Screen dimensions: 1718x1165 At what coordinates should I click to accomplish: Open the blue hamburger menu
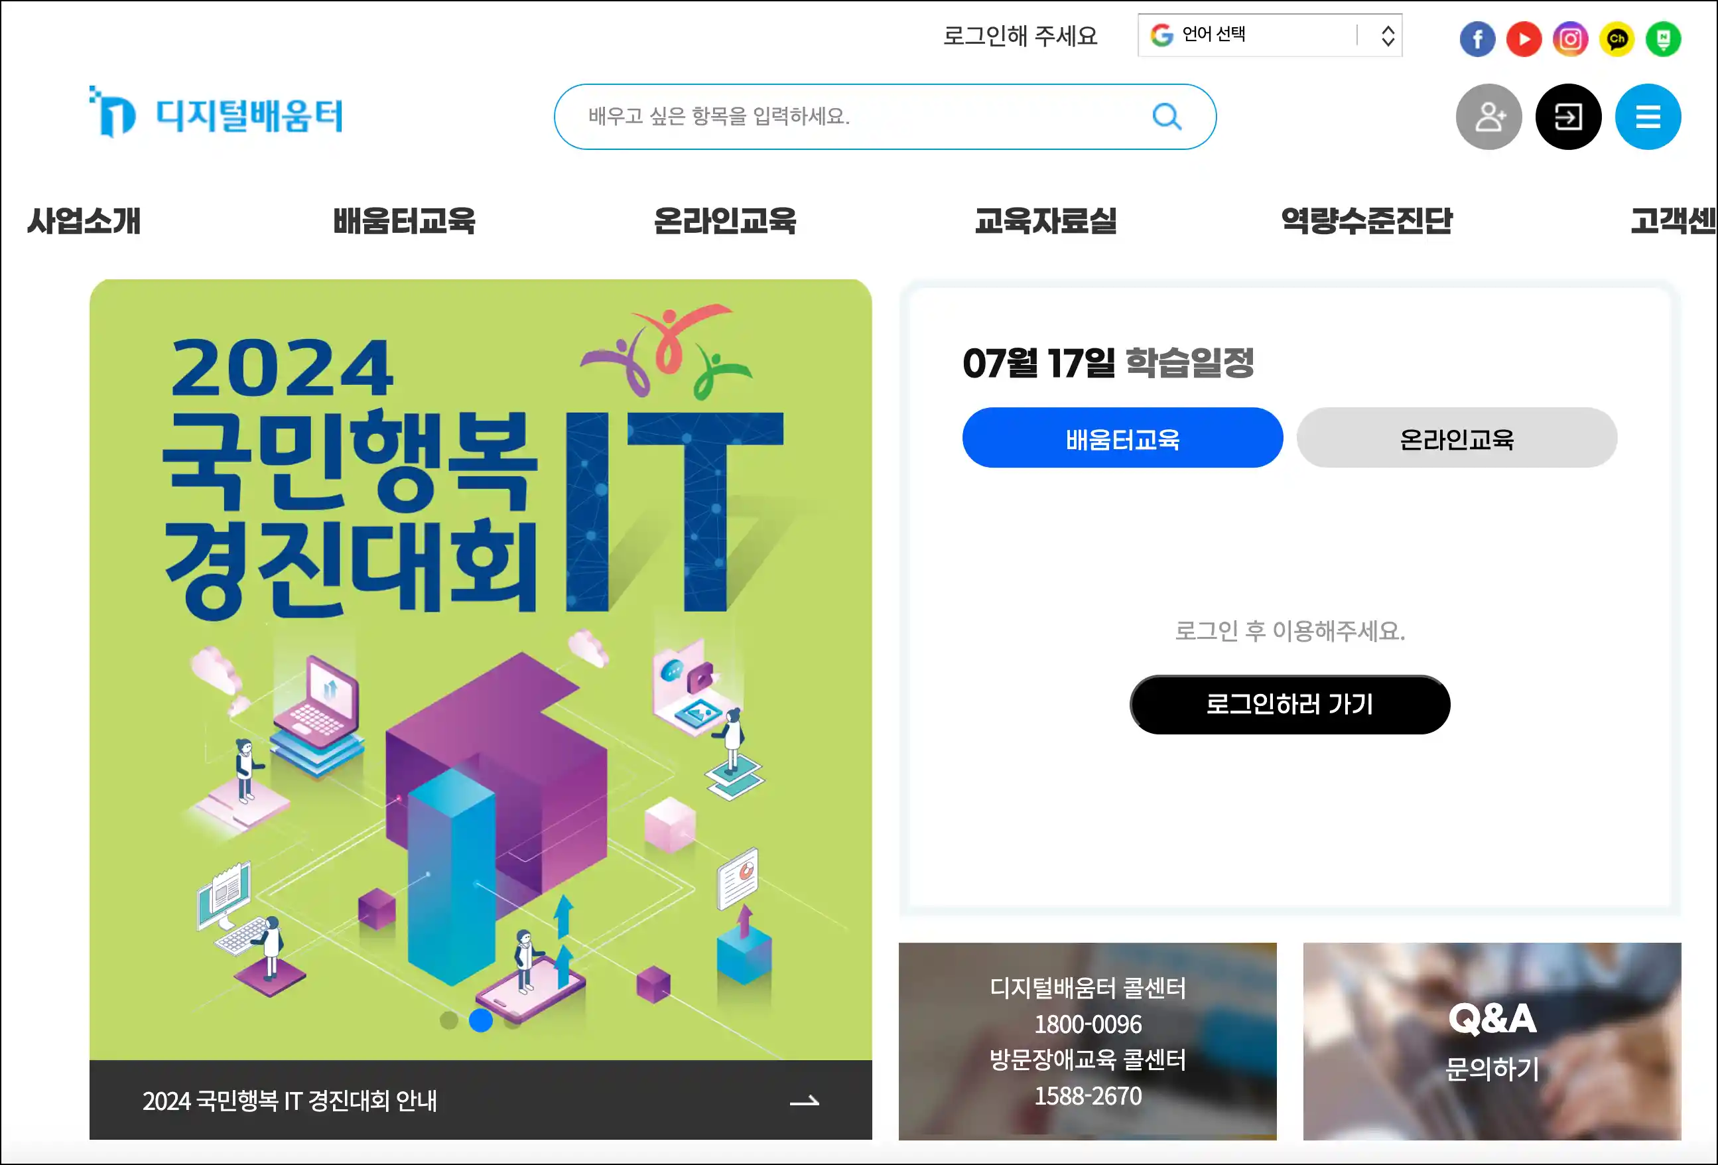(1648, 117)
